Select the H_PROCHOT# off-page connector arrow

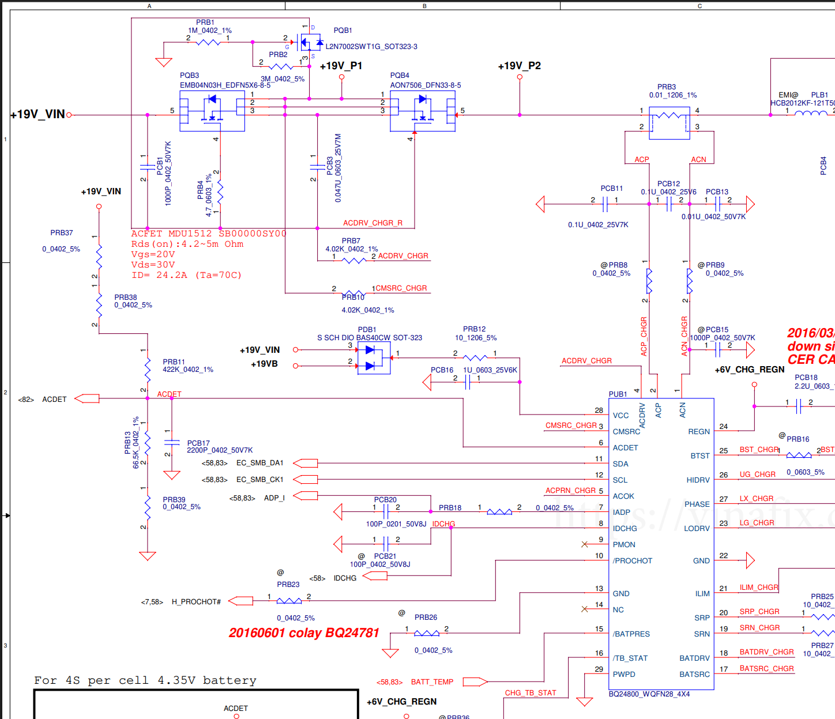(x=241, y=601)
